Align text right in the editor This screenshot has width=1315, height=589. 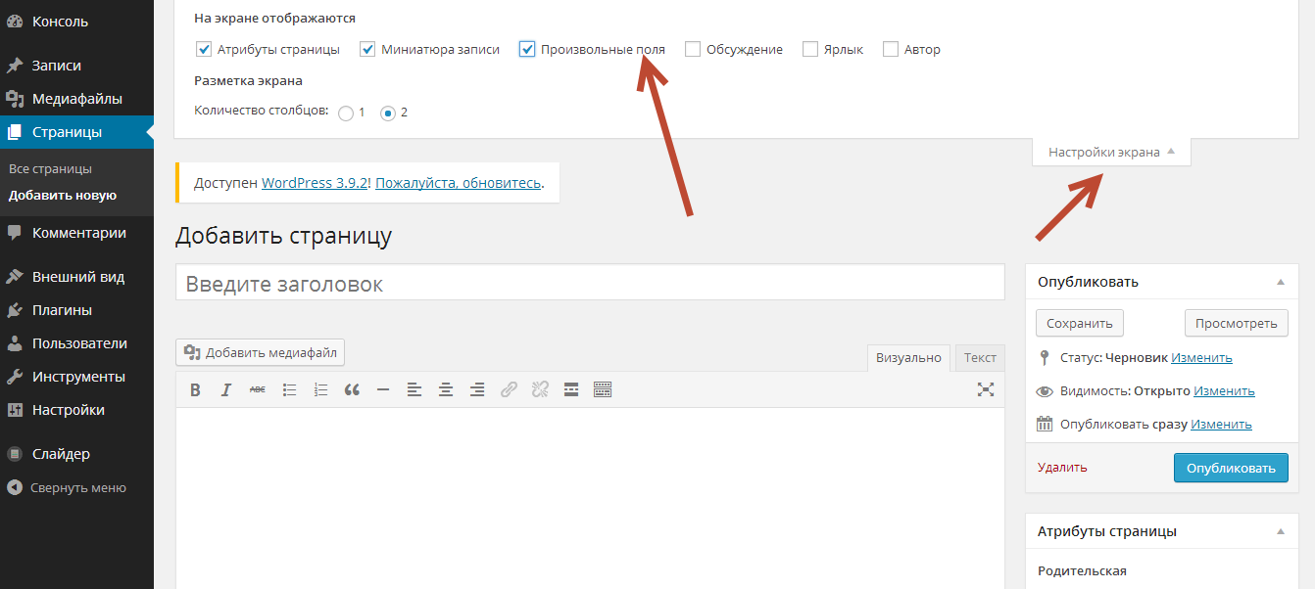(477, 389)
